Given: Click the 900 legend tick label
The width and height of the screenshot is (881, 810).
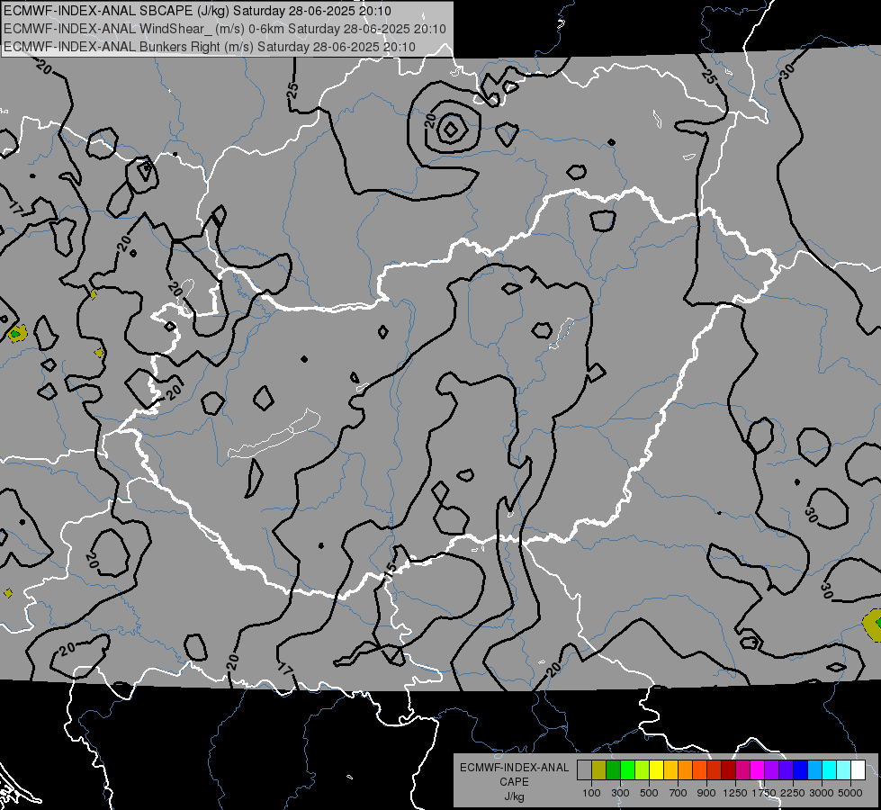Looking at the screenshot, I should [x=706, y=793].
